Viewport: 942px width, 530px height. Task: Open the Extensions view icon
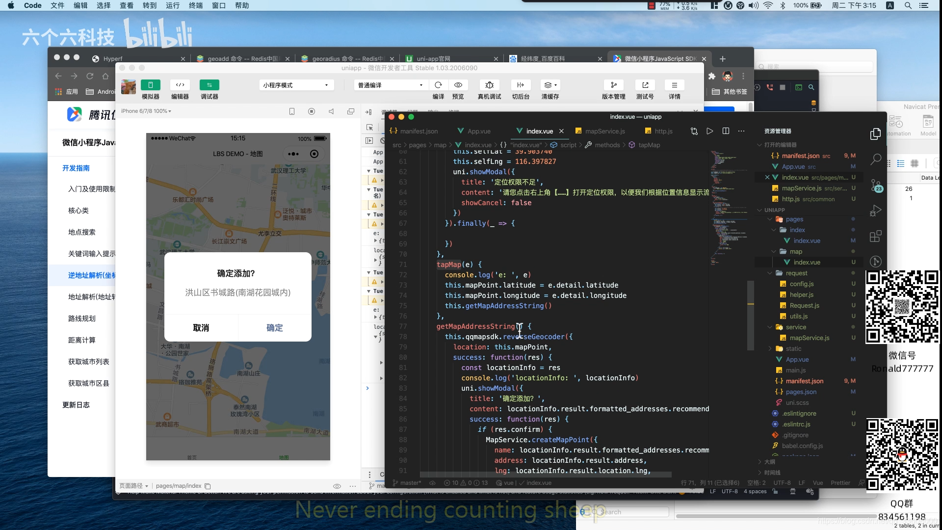[876, 237]
